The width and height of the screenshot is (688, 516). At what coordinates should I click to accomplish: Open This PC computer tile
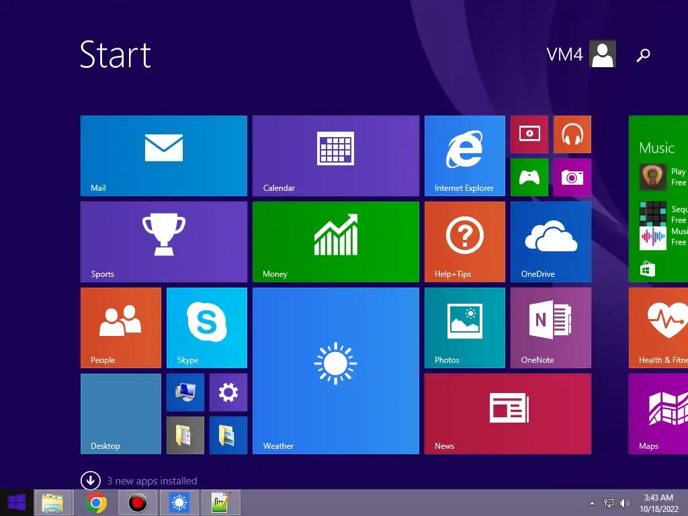point(185,392)
